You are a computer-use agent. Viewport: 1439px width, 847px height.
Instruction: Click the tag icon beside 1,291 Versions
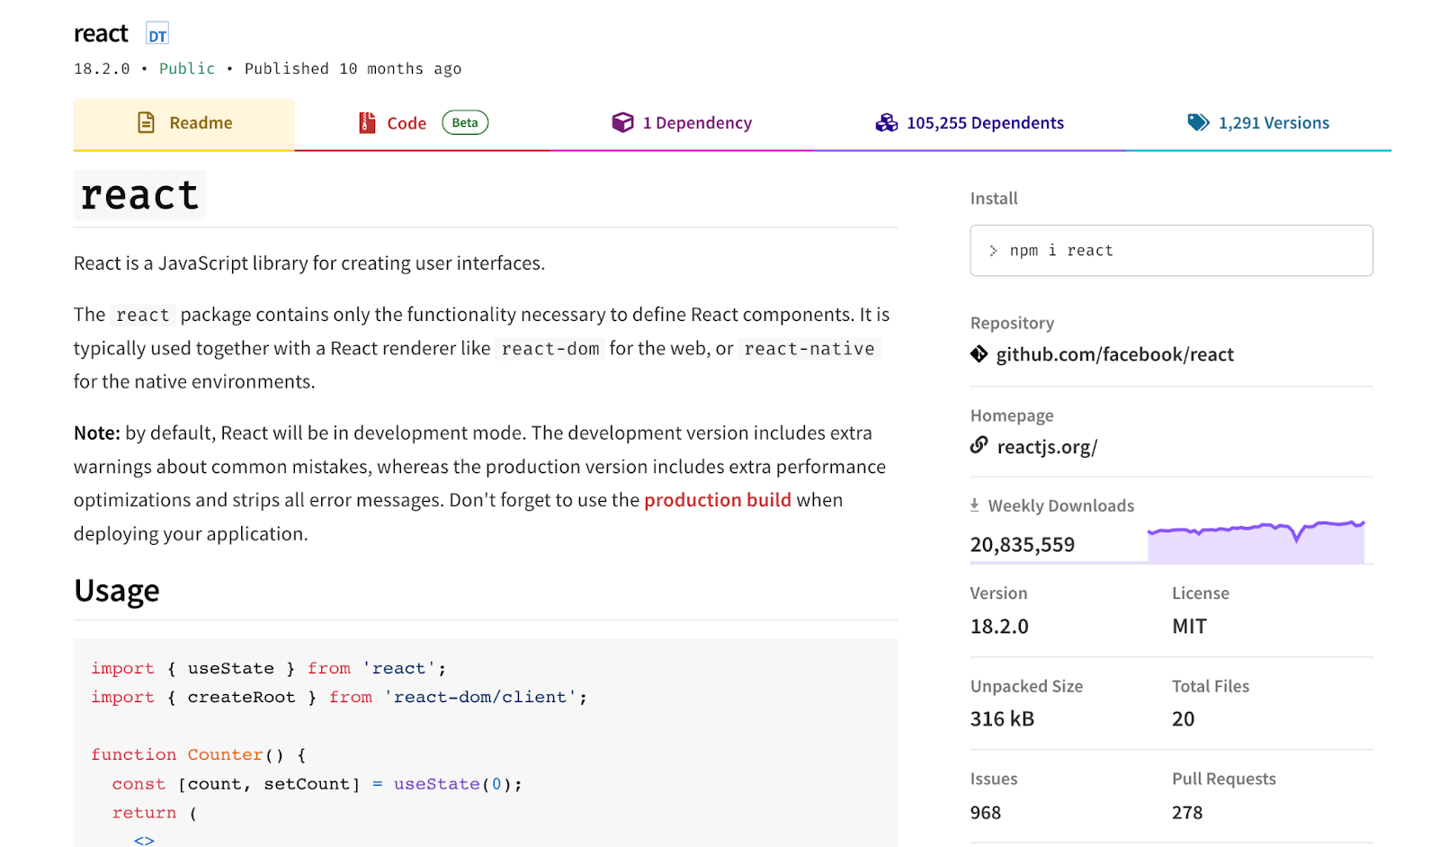1199,122
